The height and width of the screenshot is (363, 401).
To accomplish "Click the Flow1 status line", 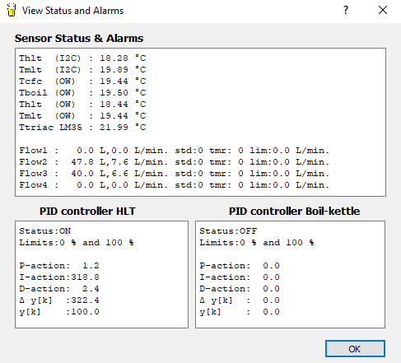I will pos(174,151).
